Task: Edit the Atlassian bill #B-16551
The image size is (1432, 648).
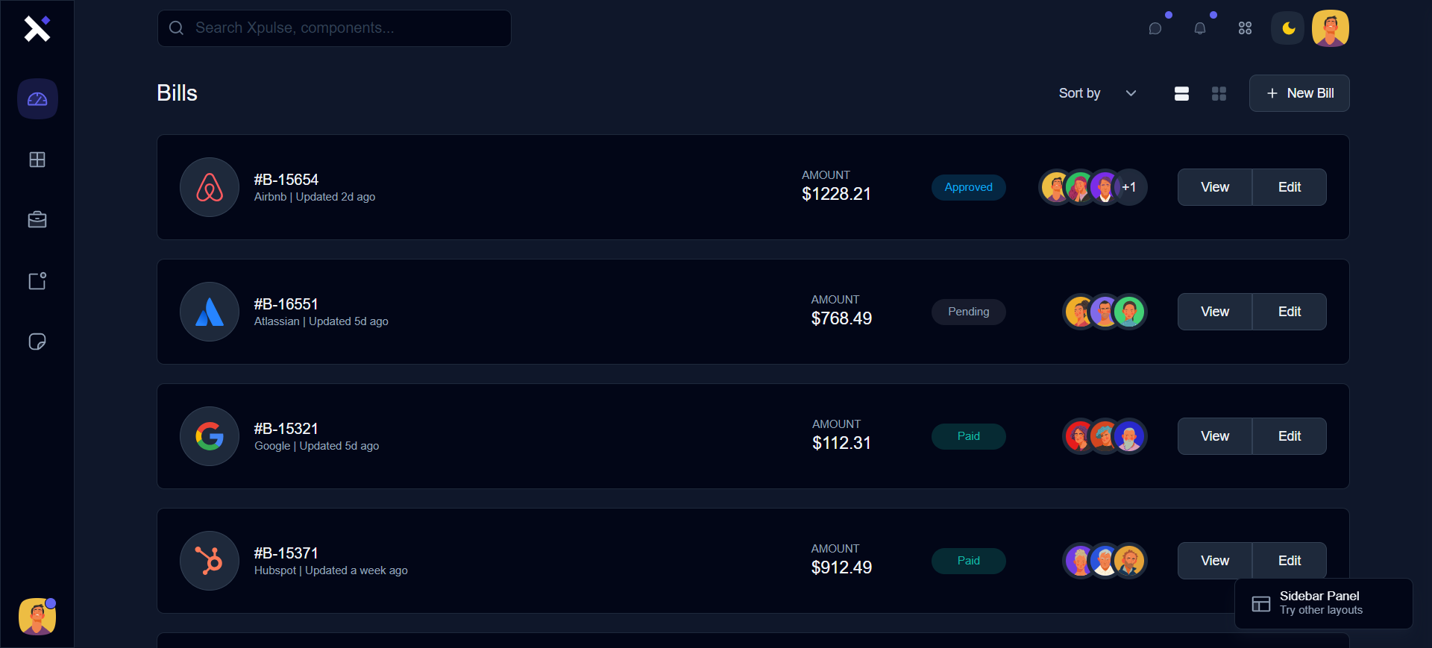Action: [x=1289, y=312]
